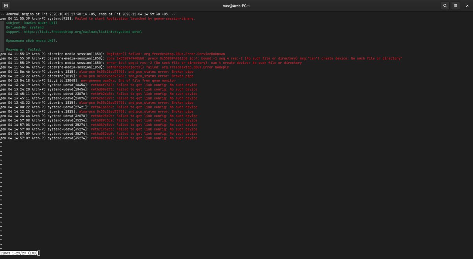473x259 pixels.
Task: Select the "Failed to start Application" systemd message
Action: tap(135, 18)
